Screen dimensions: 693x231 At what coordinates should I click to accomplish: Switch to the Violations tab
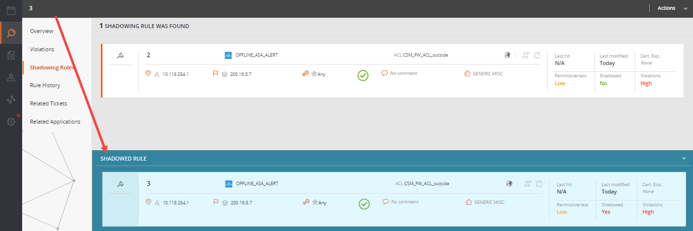point(42,49)
